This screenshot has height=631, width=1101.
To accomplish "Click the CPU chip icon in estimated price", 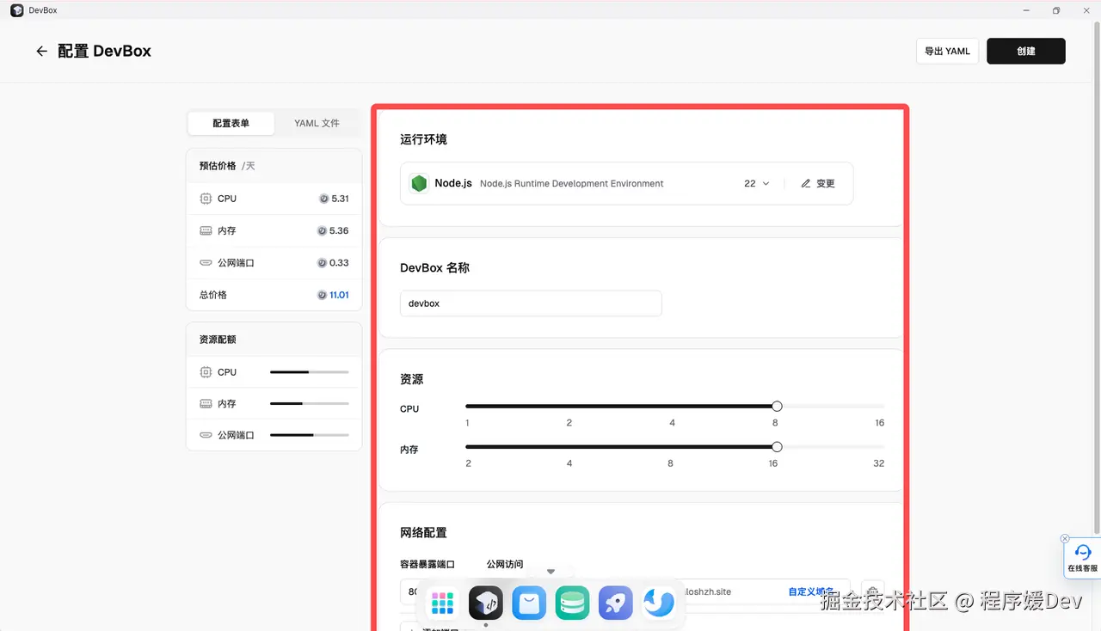I will point(206,199).
